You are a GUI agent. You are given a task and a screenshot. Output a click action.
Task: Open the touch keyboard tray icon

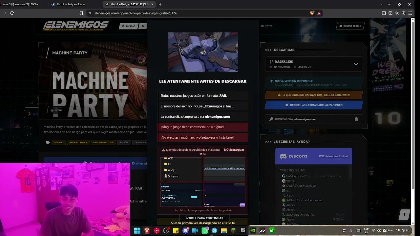click(x=358, y=231)
